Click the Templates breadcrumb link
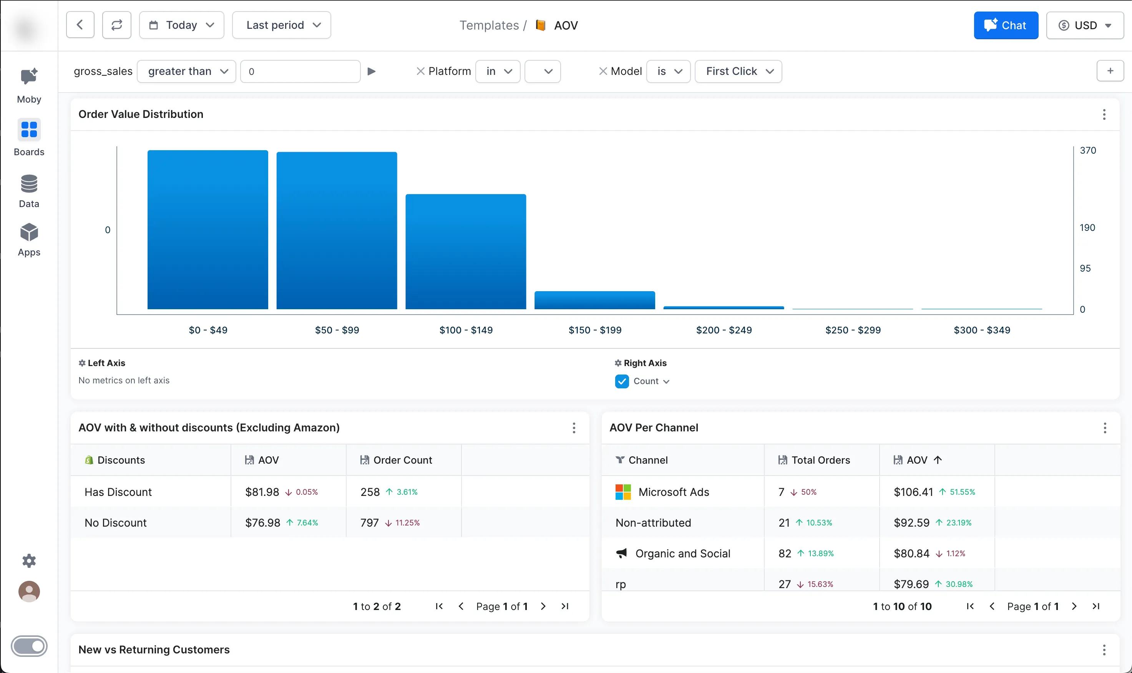This screenshot has height=673, width=1132. (489, 25)
